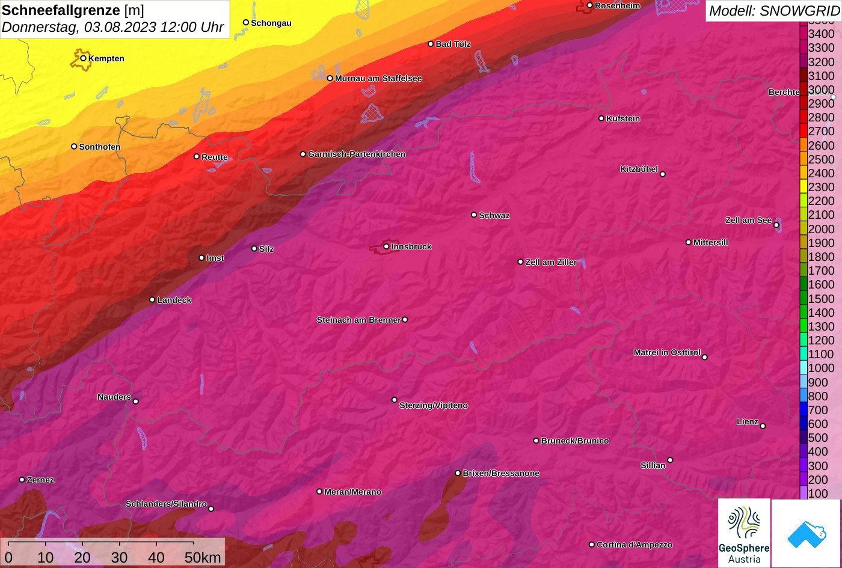Click the 50km scale bar label
Image resolution: width=842 pixels, height=568 pixels.
click(x=203, y=558)
